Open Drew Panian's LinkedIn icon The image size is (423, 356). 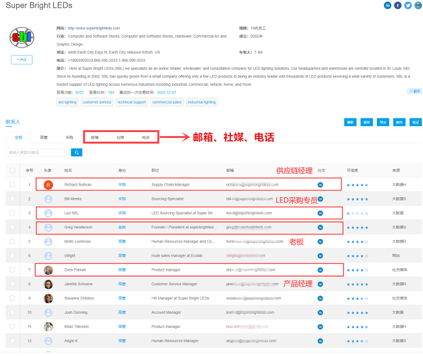pos(320,270)
